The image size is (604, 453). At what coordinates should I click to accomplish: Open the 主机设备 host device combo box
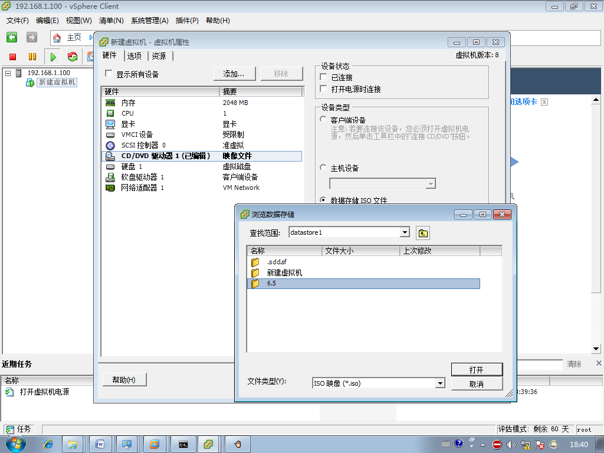pyautogui.click(x=382, y=184)
